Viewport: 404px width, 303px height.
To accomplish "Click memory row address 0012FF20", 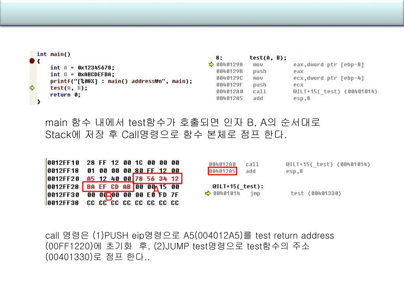I will (63, 179).
